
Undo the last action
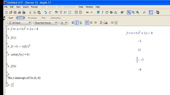(x=45, y=12)
